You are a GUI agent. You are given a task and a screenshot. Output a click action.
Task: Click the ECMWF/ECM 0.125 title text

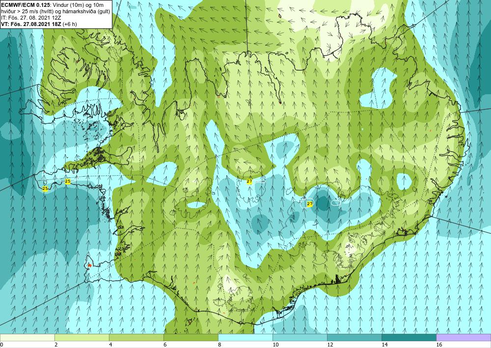click(x=25, y=4)
